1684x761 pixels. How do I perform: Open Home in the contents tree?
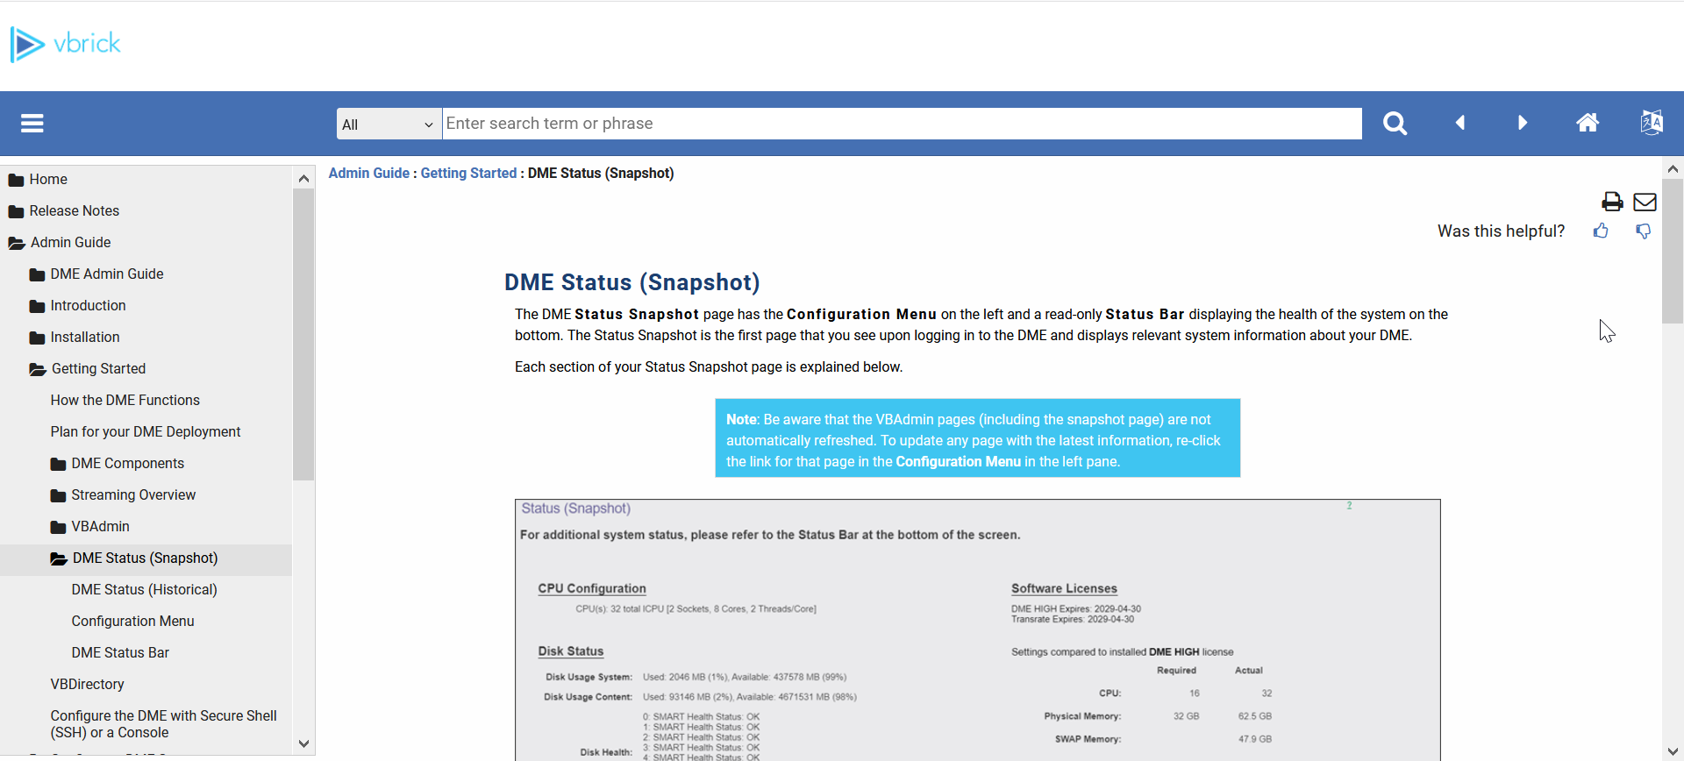pos(48,179)
